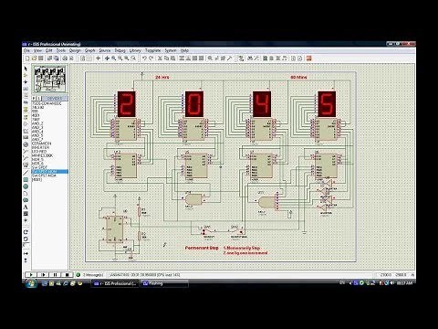The image size is (438, 329).
Task: Click the first magnifier zoom icon
Action: (x=114, y=58)
